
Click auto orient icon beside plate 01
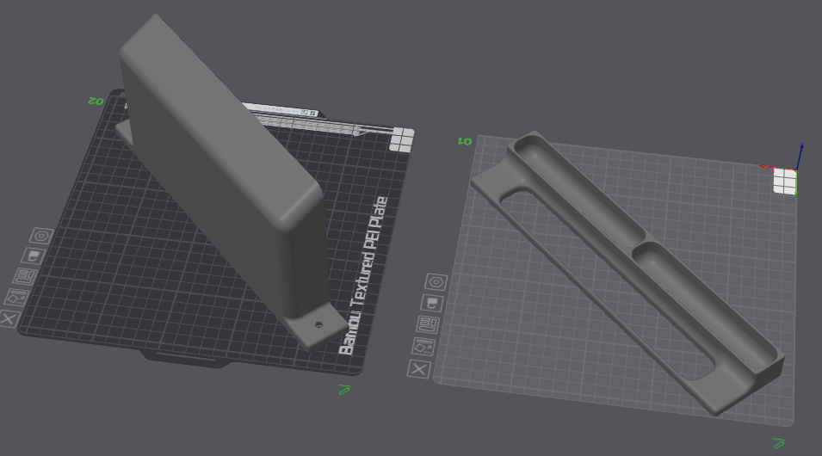pyautogui.click(x=423, y=347)
